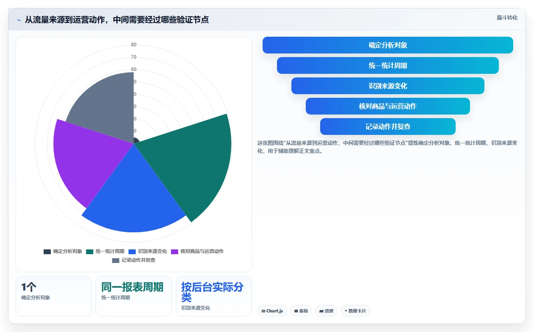Click the Chart.js tag chip
Viewport: 534px width, 332px height.
coord(272,311)
